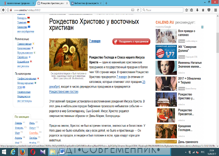Go back using the browser back arrow
This screenshot has height=156, width=219.
pos(3,10)
